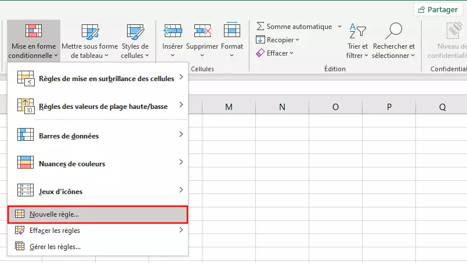This screenshot has height=263, width=467.
Task: Click the Partager button
Action: pyautogui.click(x=439, y=9)
